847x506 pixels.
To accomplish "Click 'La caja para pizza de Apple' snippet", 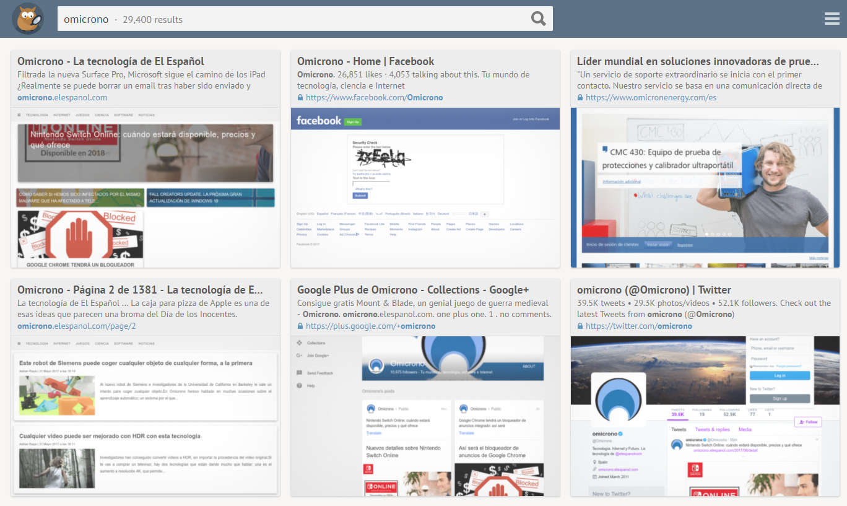I will click(x=144, y=308).
